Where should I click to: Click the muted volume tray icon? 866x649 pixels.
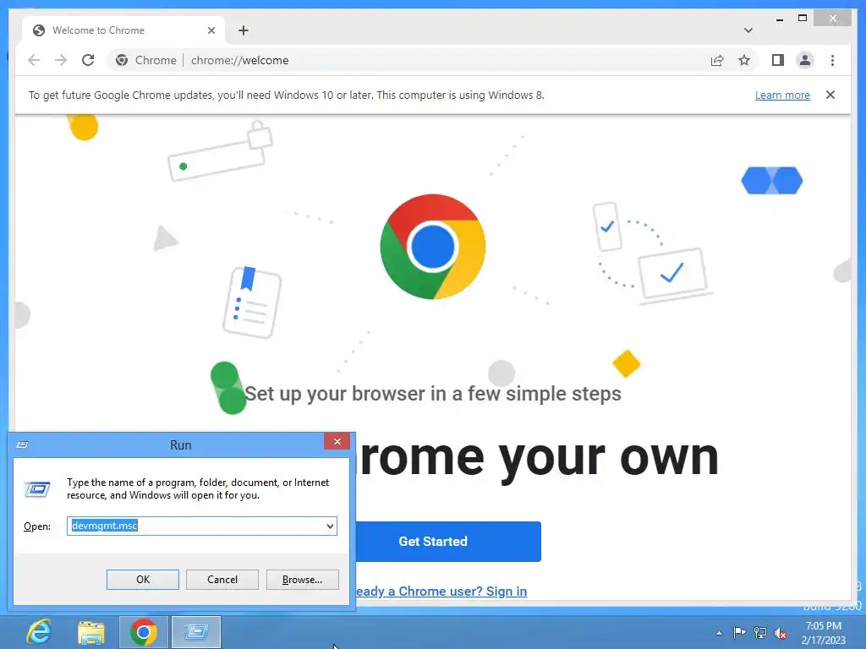click(x=781, y=633)
